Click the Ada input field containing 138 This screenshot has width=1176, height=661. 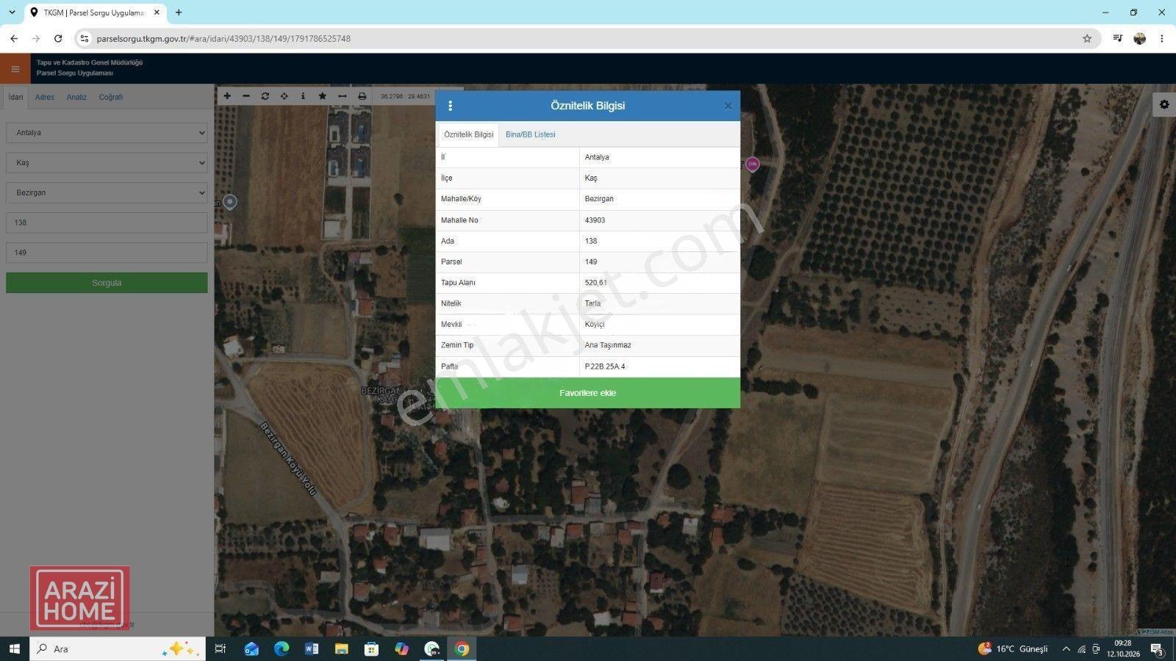click(107, 223)
